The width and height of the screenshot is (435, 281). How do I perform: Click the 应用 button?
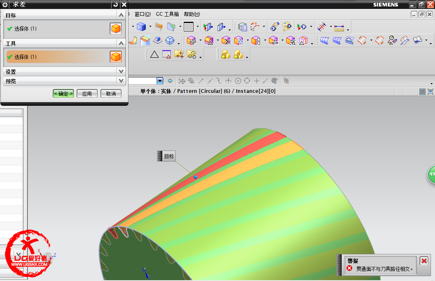[87, 94]
